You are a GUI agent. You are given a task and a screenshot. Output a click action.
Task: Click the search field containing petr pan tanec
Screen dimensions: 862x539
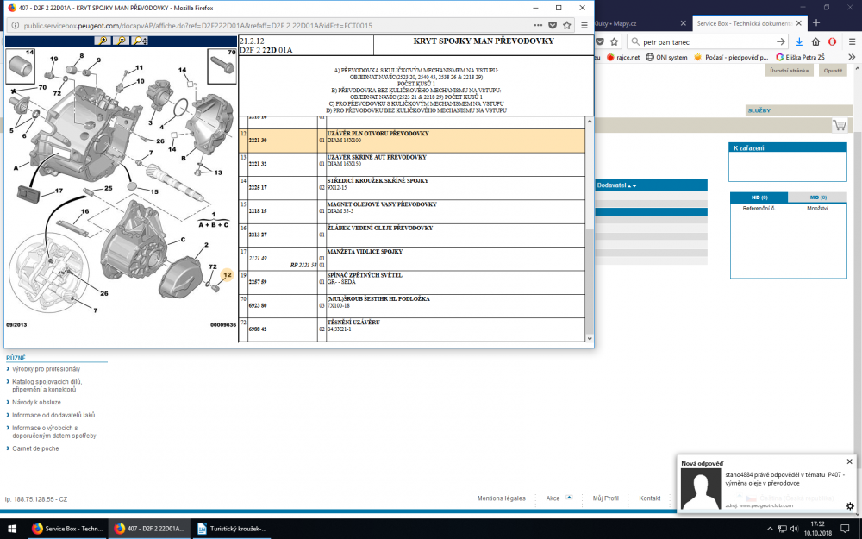707,41
